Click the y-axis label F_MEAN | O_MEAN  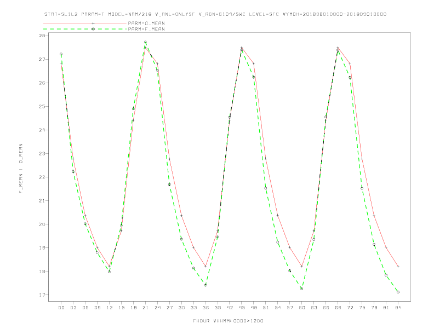[x=21, y=169]
